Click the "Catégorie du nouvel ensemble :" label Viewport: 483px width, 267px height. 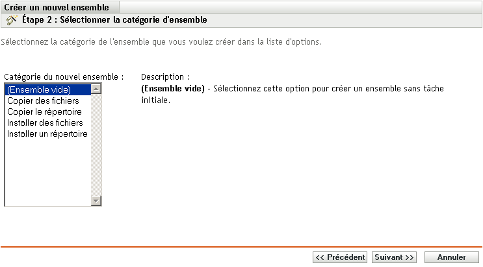(x=64, y=76)
